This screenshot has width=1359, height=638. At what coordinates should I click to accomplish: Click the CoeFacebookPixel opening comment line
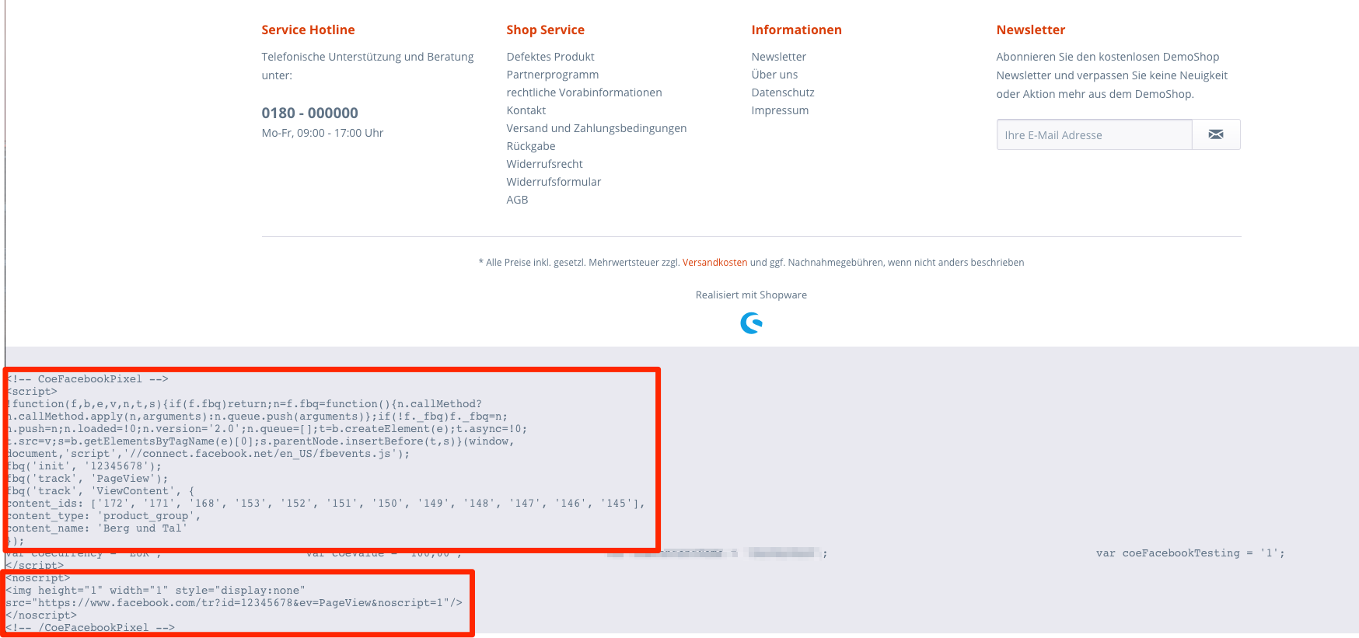pos(88,379)
